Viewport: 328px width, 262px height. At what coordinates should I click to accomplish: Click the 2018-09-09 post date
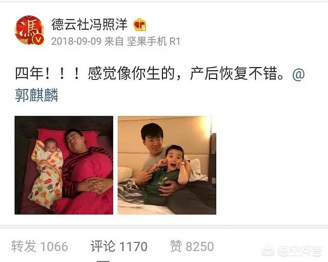[x=76, y=41]
